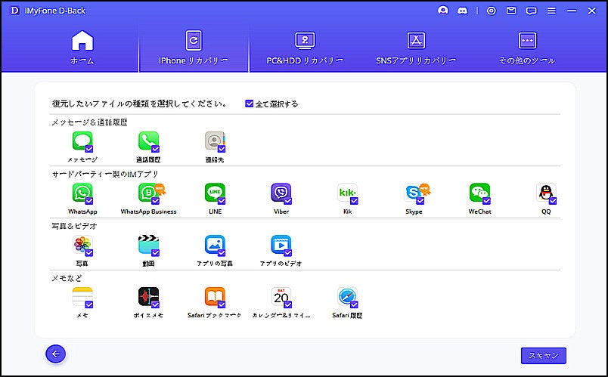
Task: Select the ボイスメモ voice memo icon
Action: (x=148, y=297)
